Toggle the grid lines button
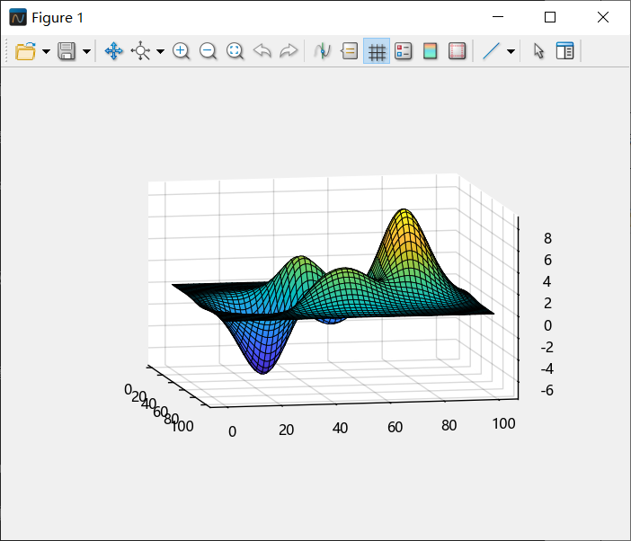The width and height of the screenshot is (631, 541). pos(377,51)
